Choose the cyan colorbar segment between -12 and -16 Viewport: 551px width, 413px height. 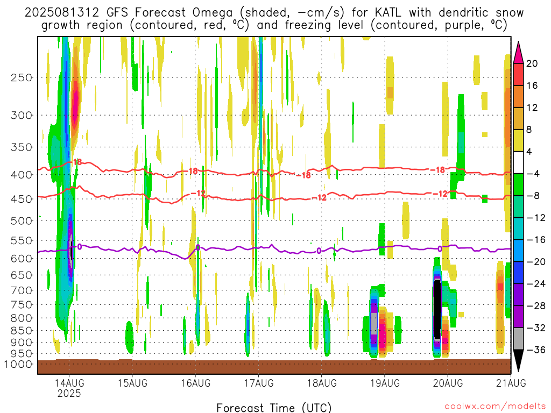518,229
